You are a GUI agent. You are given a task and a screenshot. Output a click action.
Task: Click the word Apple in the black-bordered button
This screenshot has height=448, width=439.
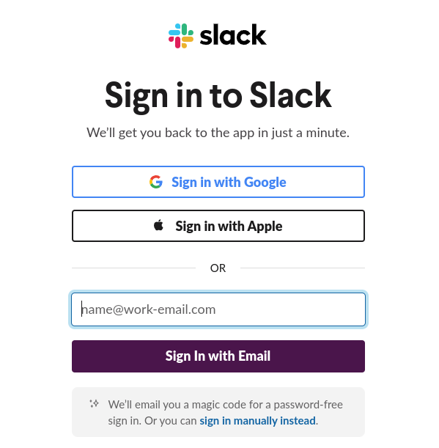[x=265, y=227]
